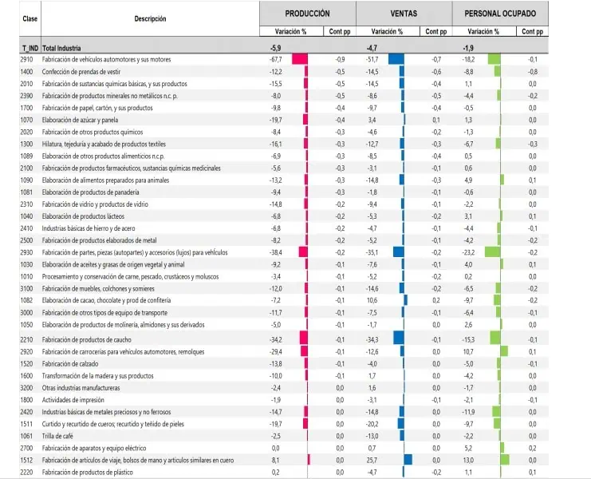Select the Total Industria row label

click(61, 48)
